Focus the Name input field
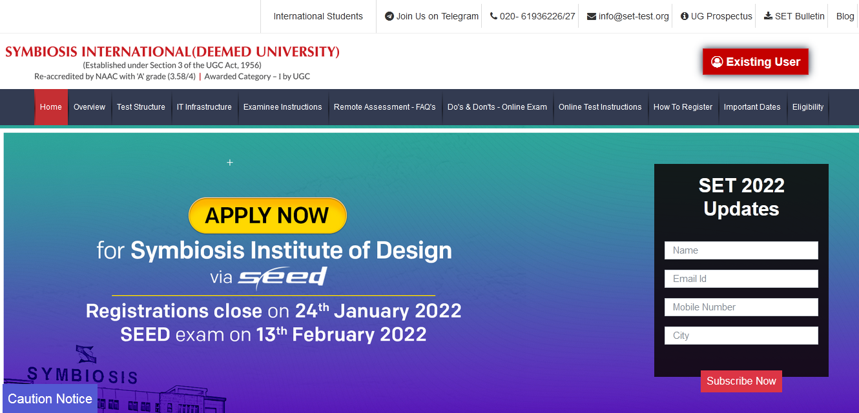Viewport: 859px width, 413px height. (x=741, y=250)
